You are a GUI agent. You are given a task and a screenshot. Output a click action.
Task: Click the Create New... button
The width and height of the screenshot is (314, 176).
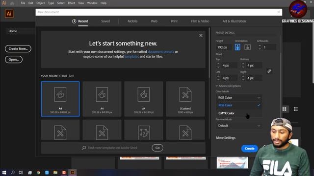point(18,49)
